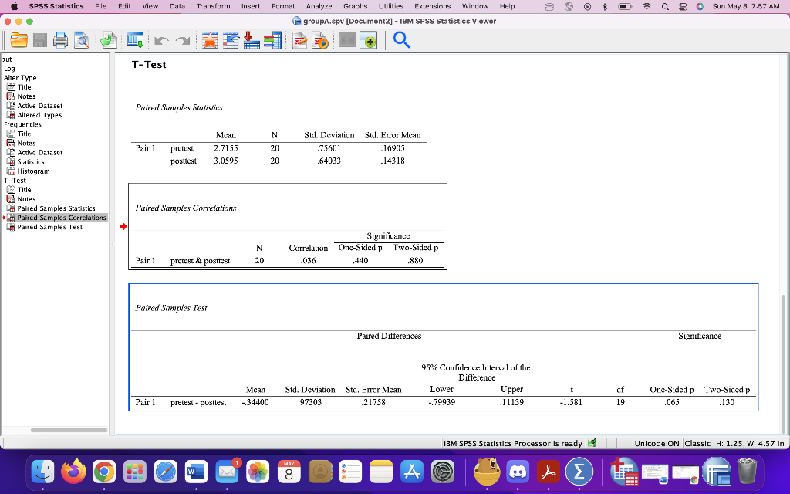Designate the active Viewer window
Screen dimensions: 790x494
point(370,40)
